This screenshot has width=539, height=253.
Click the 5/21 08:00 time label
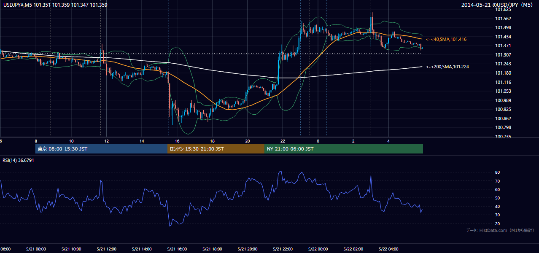(36, 249)
